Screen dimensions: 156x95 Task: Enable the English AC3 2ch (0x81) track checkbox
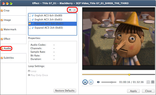tap(30, 19)
